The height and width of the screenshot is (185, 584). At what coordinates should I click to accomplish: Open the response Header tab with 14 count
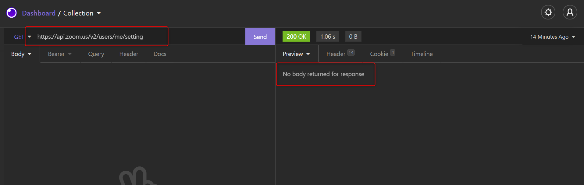coord(340,54)
